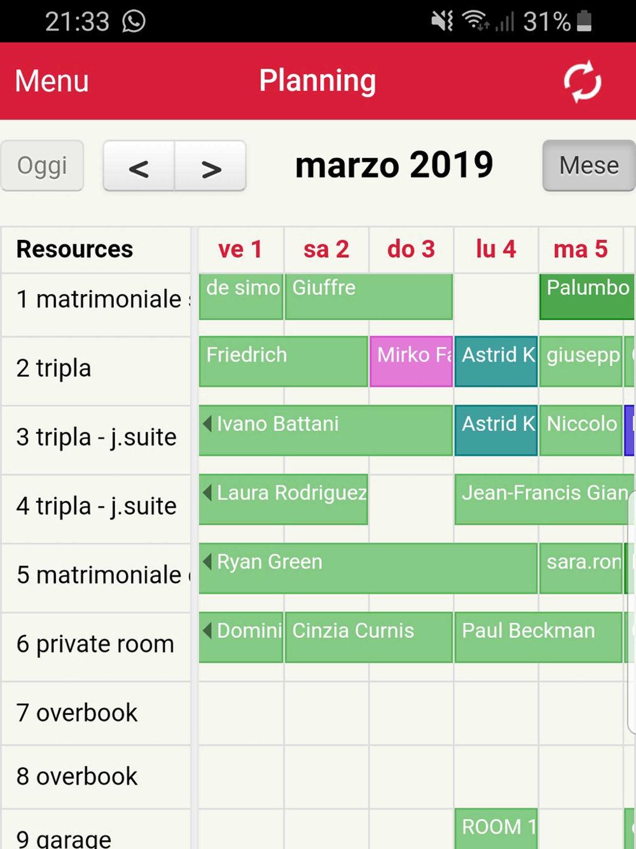Advance to next period with the forward arrow
This screenshot has height=849, width=636.
(211, 166)
